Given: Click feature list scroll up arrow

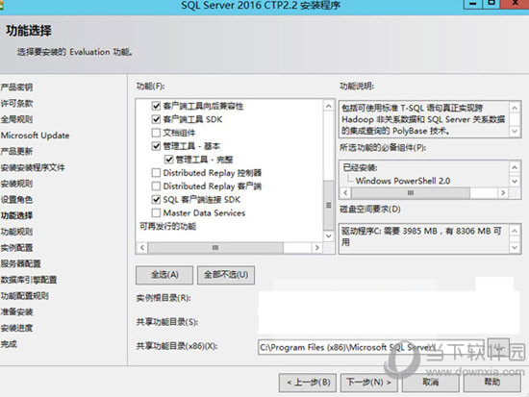Looking at the screenshot, I should coord(328,107).
